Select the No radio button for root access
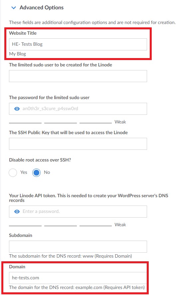Image resolution: width=177 pixels, height=295 pixels. 36,173
